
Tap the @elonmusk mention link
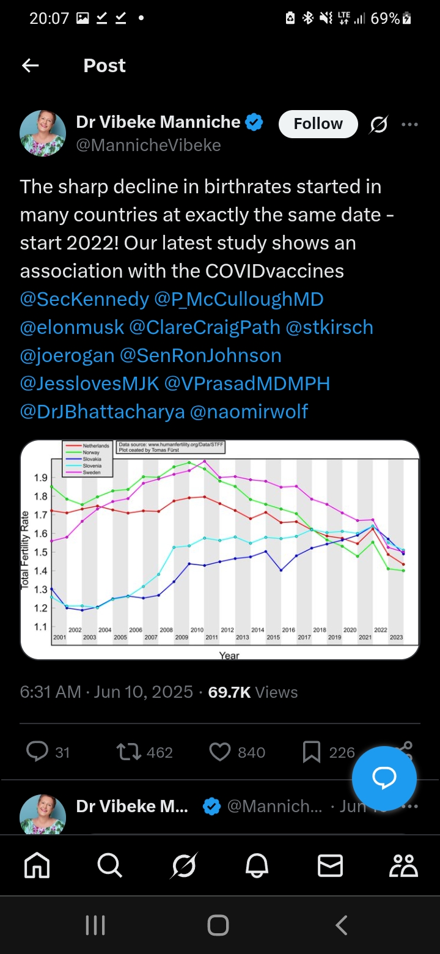point(72,327)
